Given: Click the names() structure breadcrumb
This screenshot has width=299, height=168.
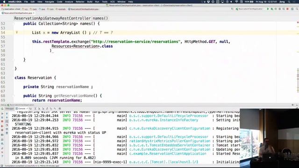Looking at the screenshot, I should [x=100, y=18].
